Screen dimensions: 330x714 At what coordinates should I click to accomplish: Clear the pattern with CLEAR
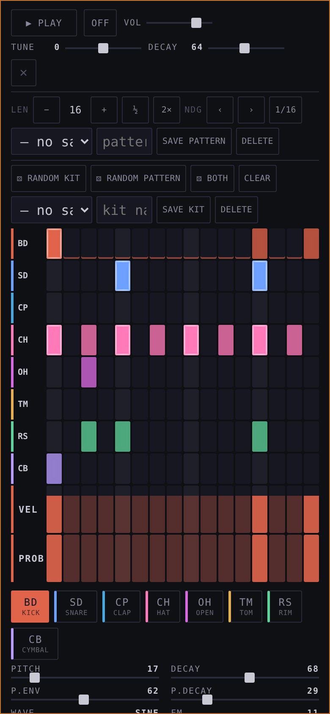click(257, 178)
